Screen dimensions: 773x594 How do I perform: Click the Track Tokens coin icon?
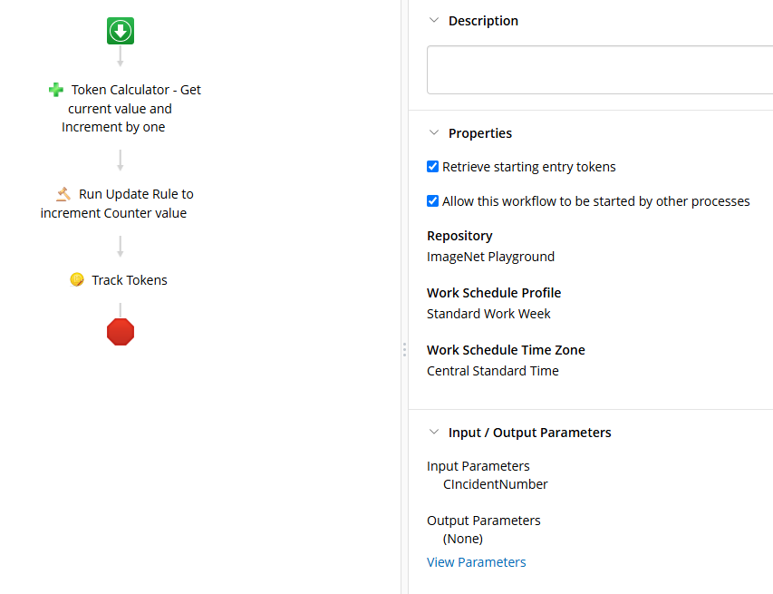(x=77, y=279)
